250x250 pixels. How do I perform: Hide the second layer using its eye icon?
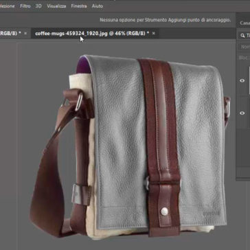tap(242, 113)
